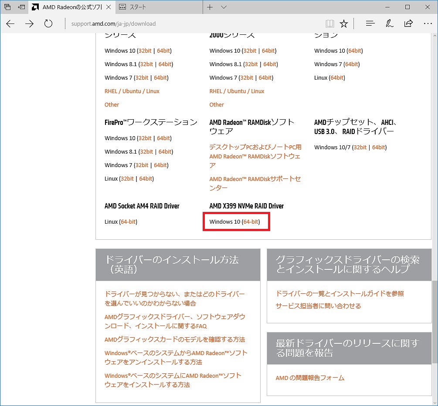Open top-right column Windows 10 64bit link
This screenshot has height=406, width=438.
tap(354, 51)
